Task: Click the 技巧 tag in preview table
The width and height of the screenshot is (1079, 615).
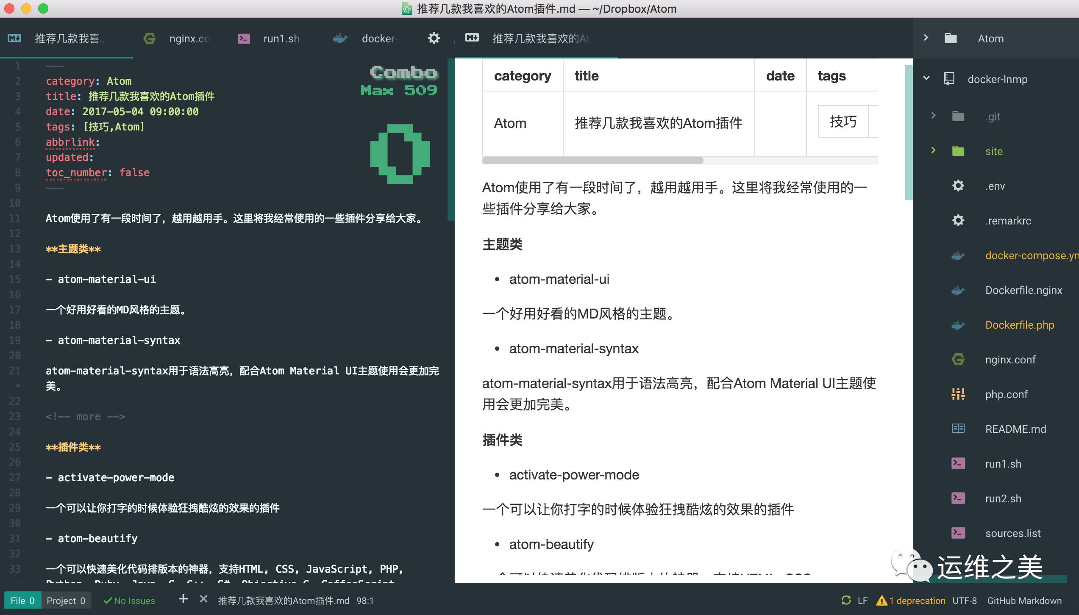Action: point(843,122)
